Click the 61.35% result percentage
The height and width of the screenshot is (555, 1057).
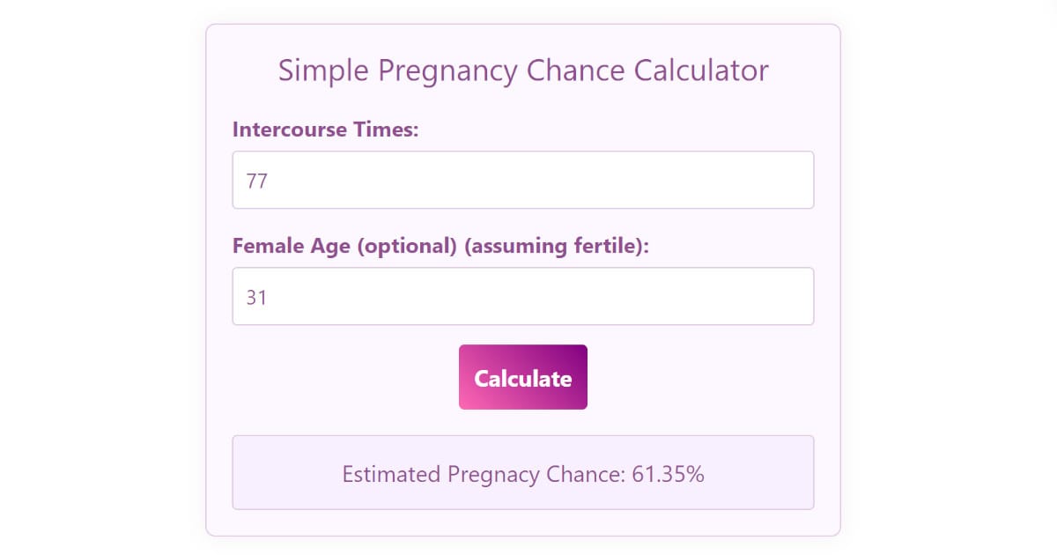[x=668, y=474]
